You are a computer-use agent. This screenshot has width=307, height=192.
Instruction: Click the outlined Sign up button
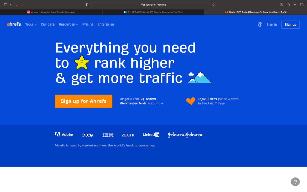point(290,25)
